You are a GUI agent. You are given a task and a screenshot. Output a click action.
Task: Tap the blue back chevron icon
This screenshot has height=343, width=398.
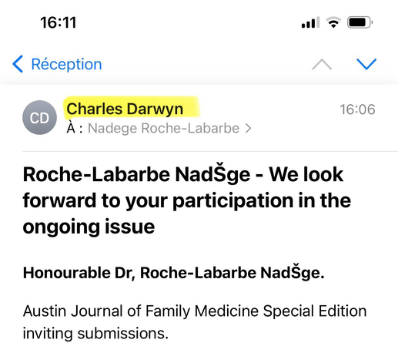(x=18, y=64)
